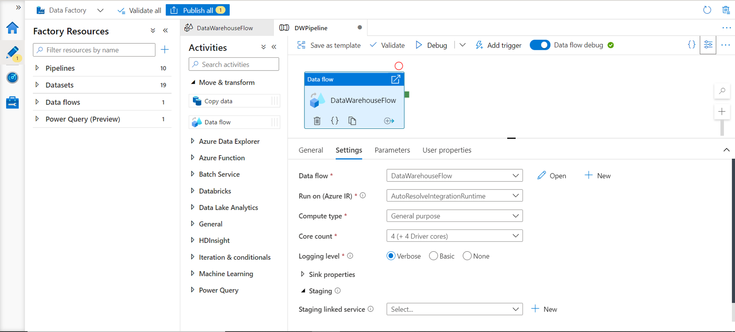Click the refresh icon in top bar
735x332 pixels.
tap(707, 10)
